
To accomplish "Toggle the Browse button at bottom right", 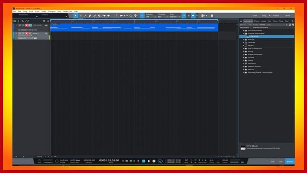I will click(x=290, y=161).
